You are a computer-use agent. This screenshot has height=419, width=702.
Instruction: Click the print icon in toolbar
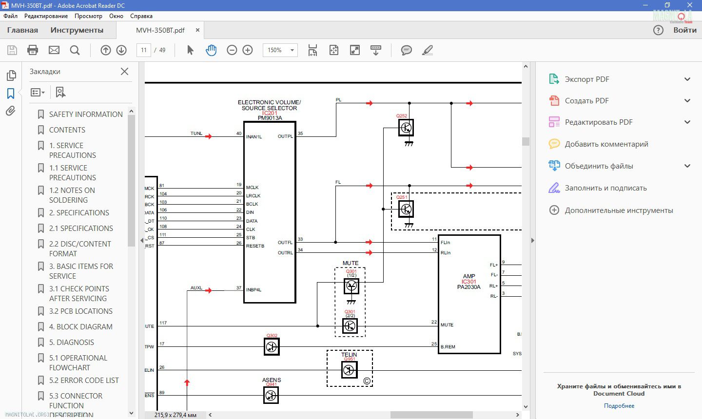pyautogui.click(x=33, y=50)
